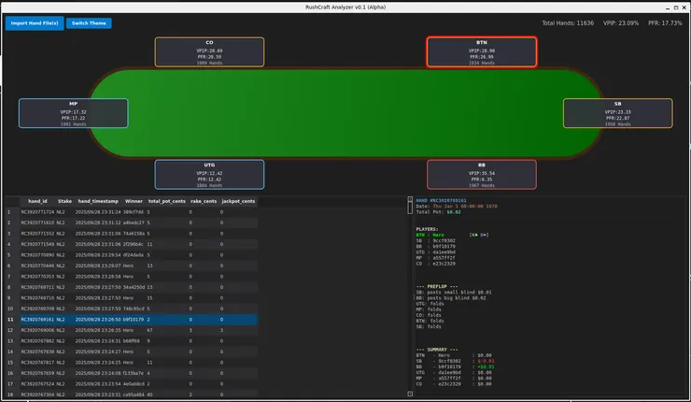The height and width of the screenshot is (402, 691).
Task: Click the green poker table felt
Action: coord(345,113)
